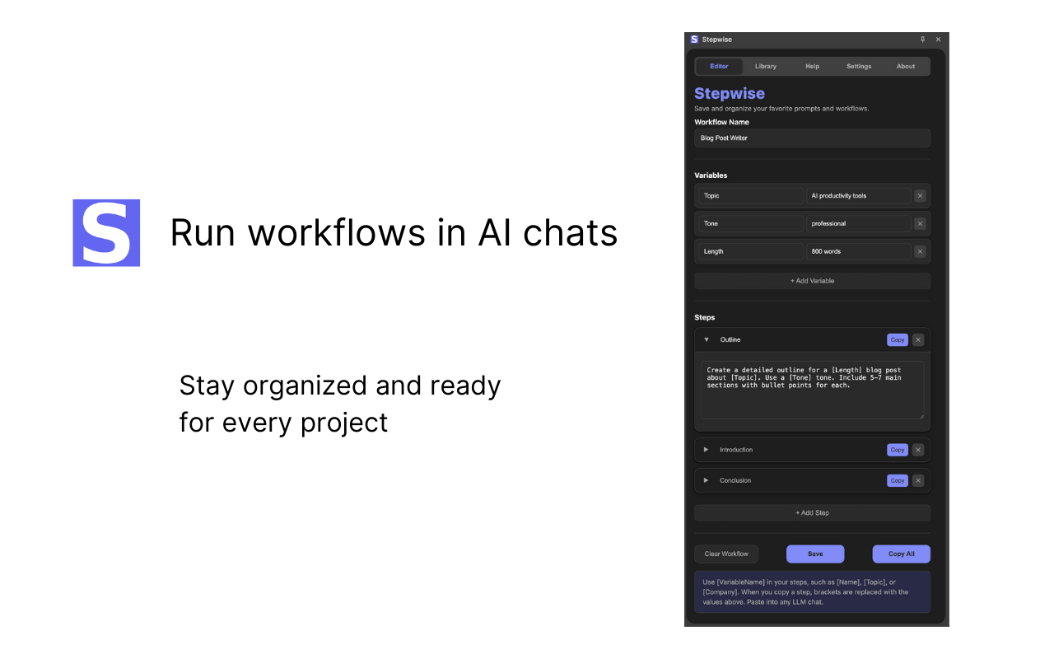Close the Stepwise panel with the X icon
1054x659 pixels.
(938, 39)
